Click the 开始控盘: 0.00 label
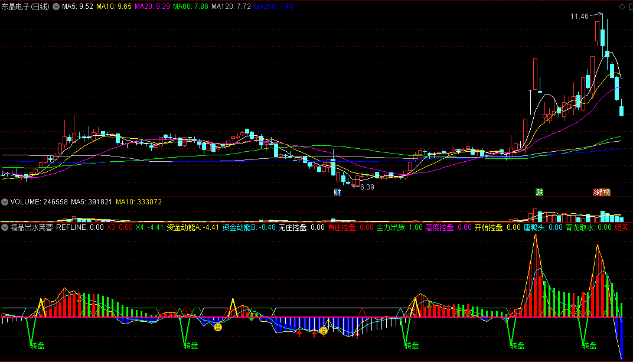The height and width of the screenshot is (362, 633). pyautogui.click(x=498, y=227)
